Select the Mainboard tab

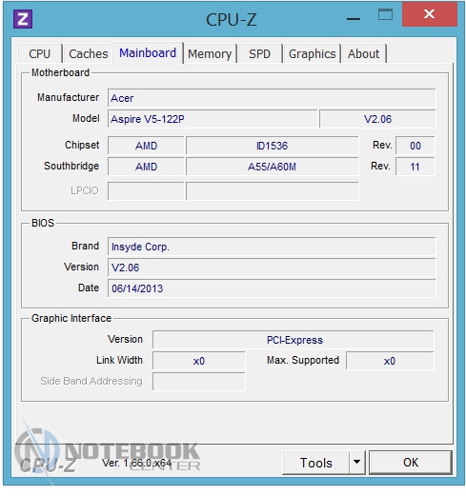(148, 52)
